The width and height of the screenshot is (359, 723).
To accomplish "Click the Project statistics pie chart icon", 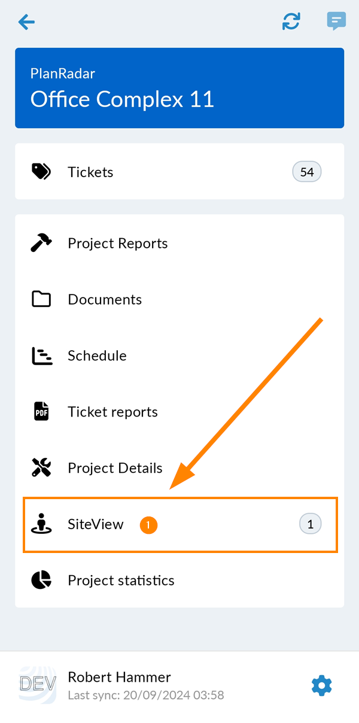I will [x=41, y=580].
